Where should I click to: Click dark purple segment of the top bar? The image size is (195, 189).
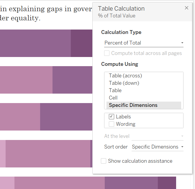[x=81, y=43]
